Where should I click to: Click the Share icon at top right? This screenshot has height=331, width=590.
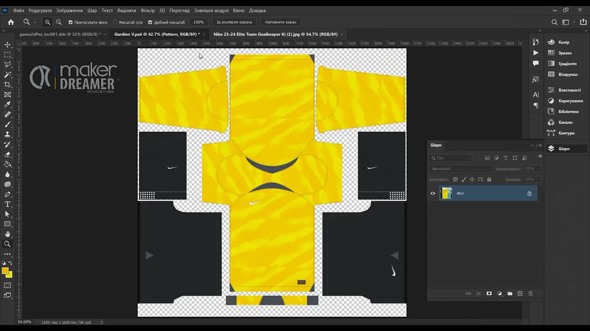click(584, 22)
